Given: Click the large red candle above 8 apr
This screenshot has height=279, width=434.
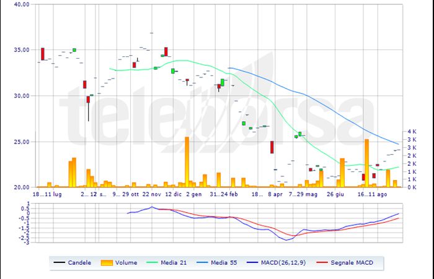Looking at the screenshot, I should point(272,147).
